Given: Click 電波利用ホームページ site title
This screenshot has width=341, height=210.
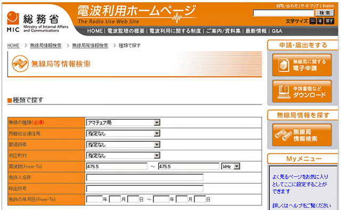Looking at the screenshot, I should (x=136, y=11).
